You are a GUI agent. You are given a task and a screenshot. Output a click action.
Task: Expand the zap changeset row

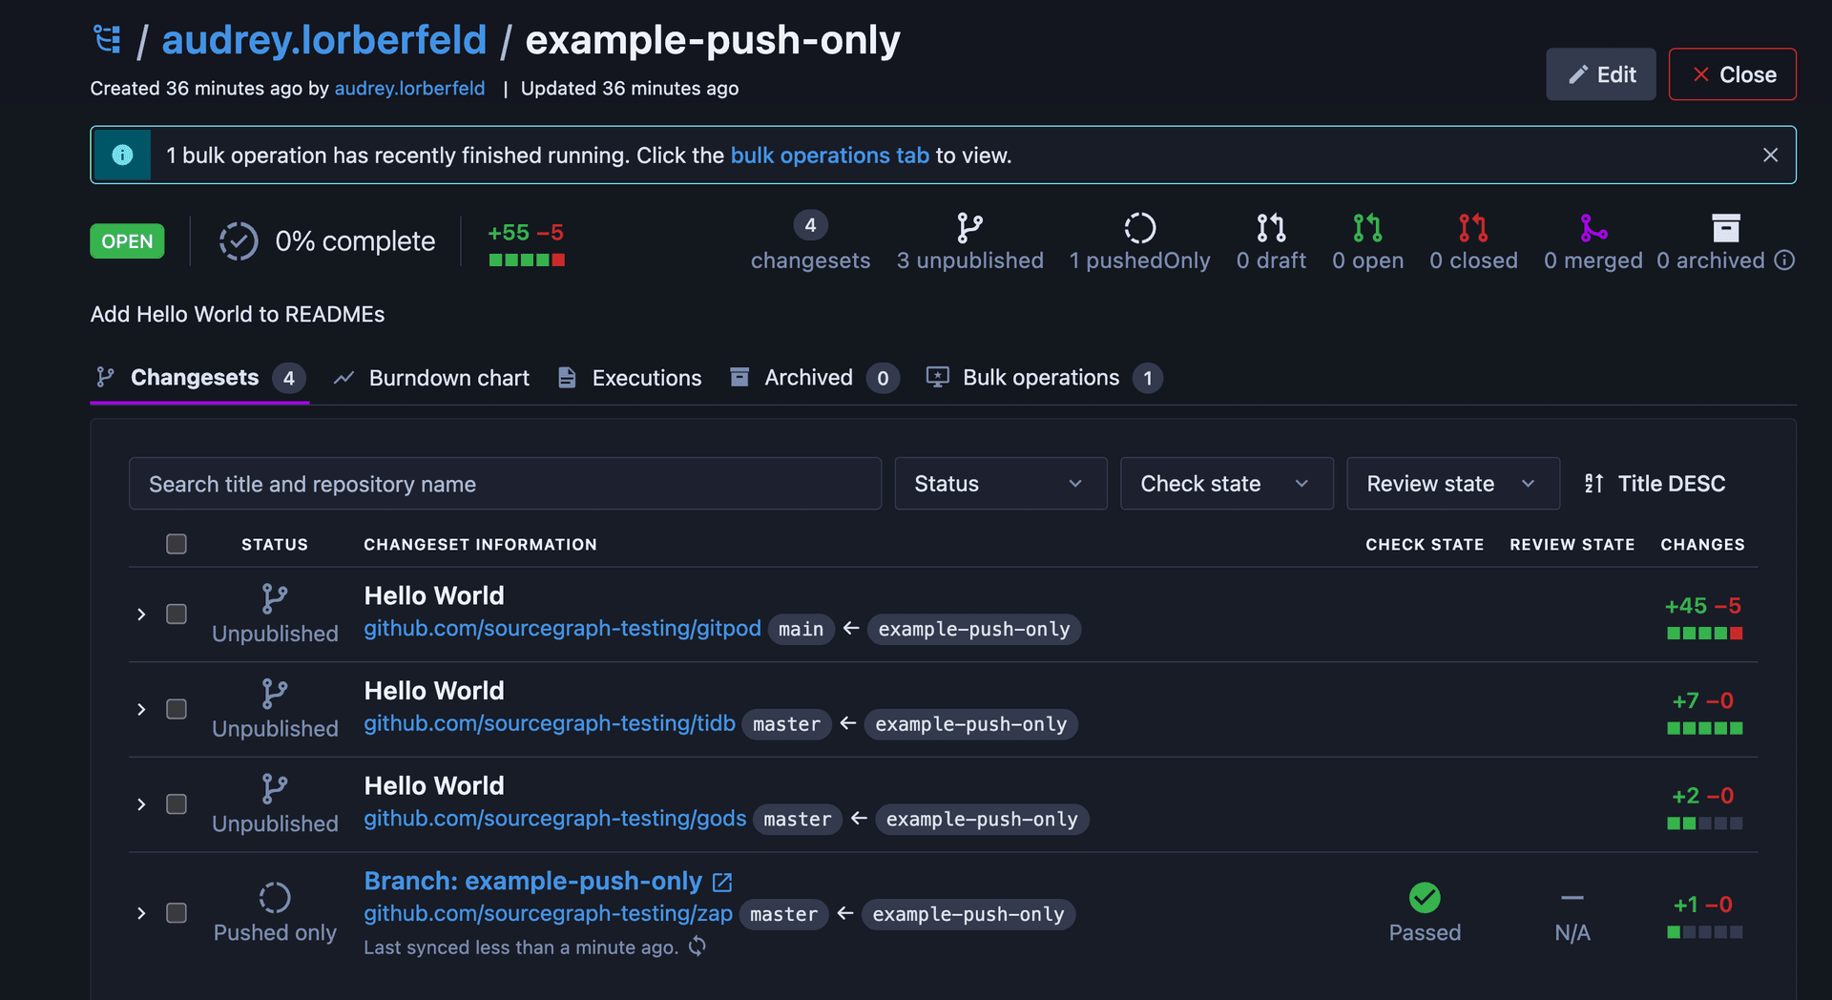coord(141,913)
